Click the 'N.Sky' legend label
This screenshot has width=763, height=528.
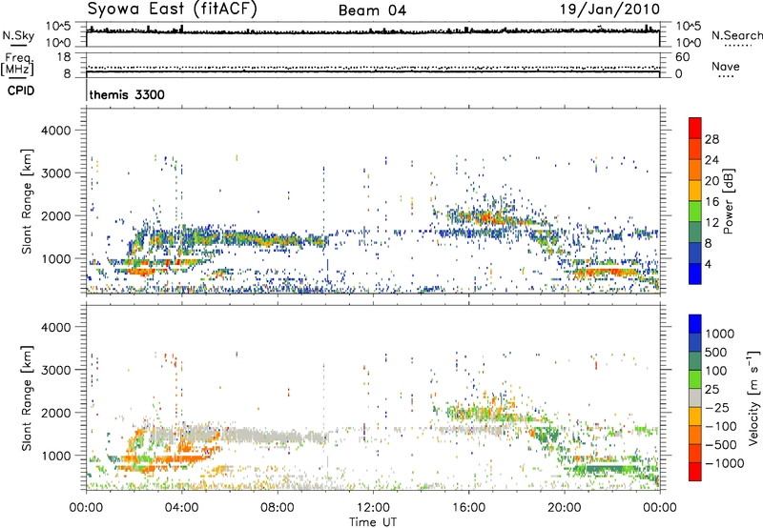pyautogui.click(x=18, y=35)
